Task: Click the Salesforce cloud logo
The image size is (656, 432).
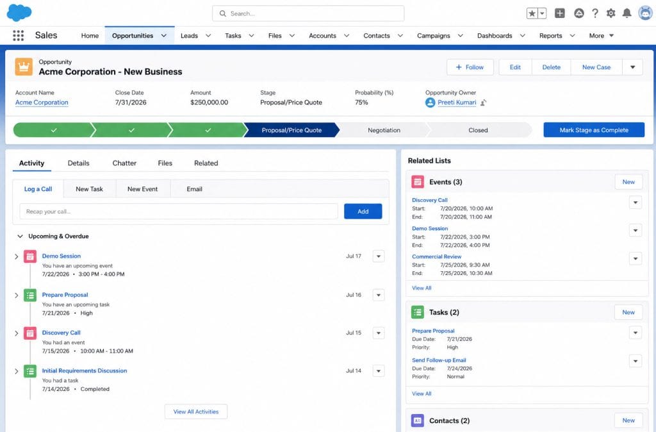Action: pyautogui.click(x=19, y=13)
